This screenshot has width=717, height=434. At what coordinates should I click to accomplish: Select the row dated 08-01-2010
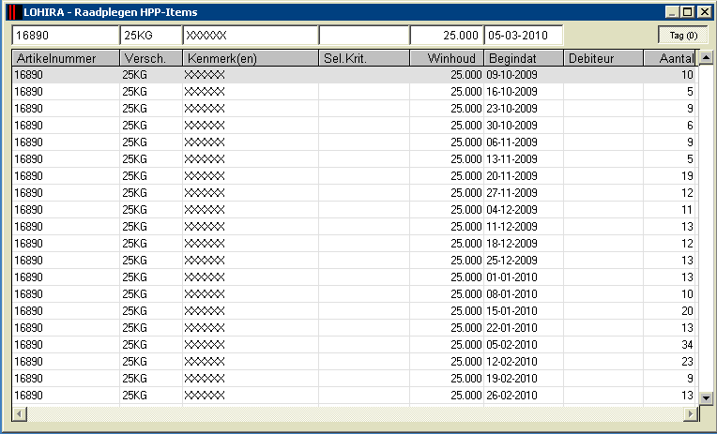[x=354, y=294]
